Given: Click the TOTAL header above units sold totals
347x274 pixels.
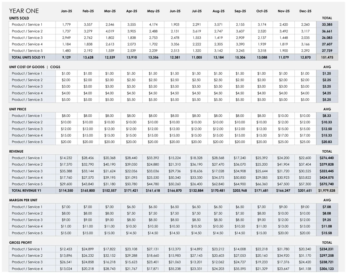Looking at the screenshot, I should [327, 18].
